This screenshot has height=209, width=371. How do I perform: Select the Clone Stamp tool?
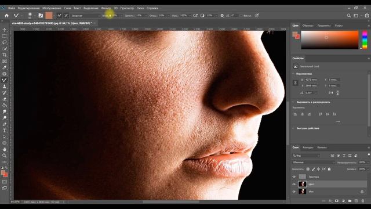5,87
